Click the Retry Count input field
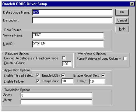This screenshot has height=112, width=137. point(68,81)
